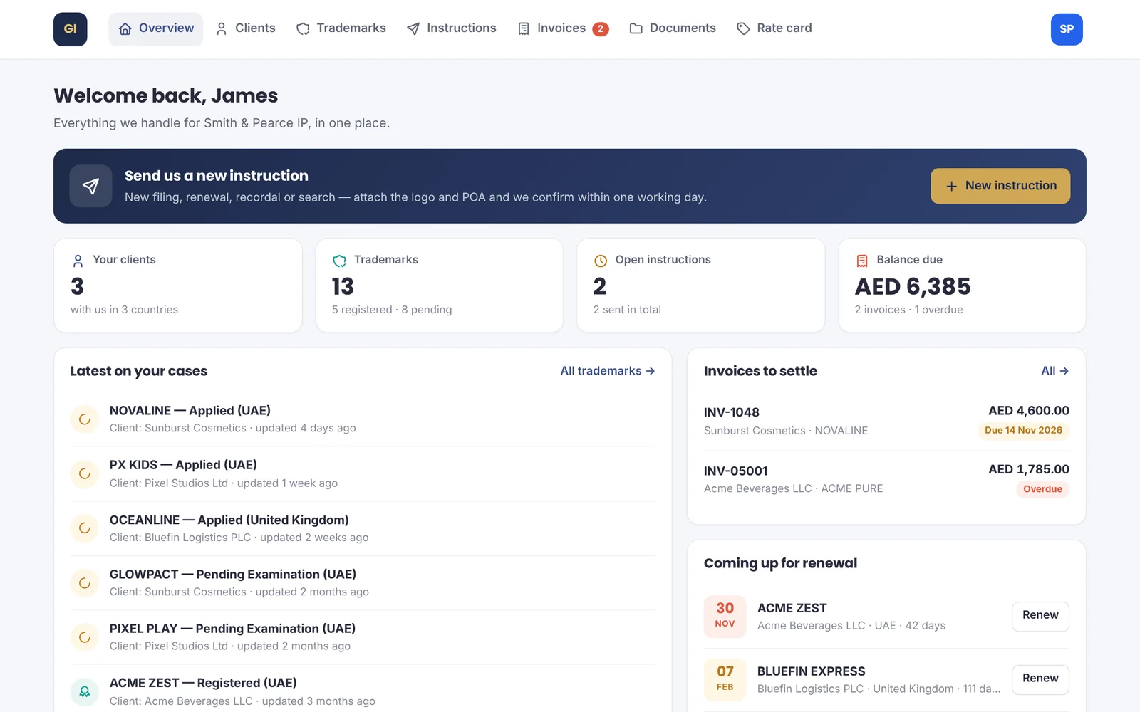The image size is (1140, 712).
Task: Click the Due 14 Nov 2026 badge
Action: coord(1023,430)
